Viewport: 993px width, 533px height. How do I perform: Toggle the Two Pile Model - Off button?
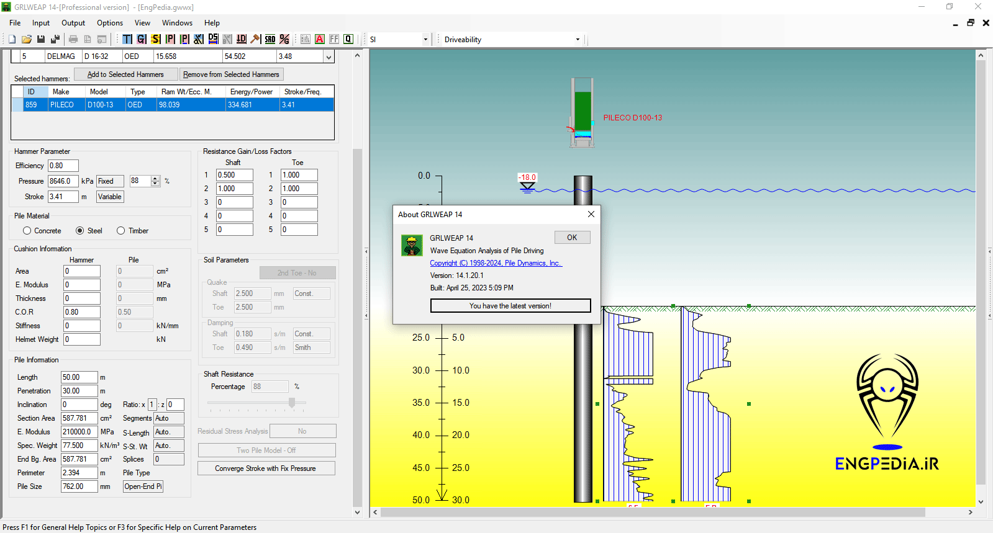click(266, 450)
